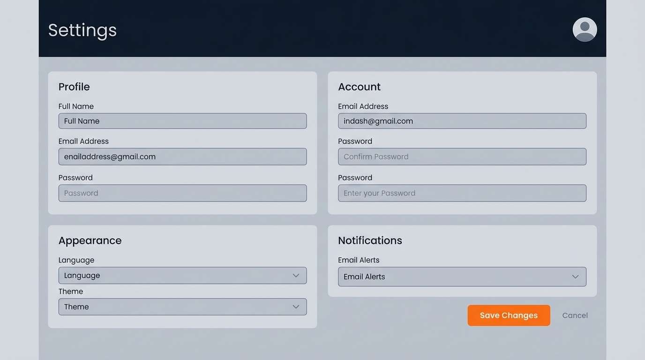
Task: Select the Profile section heading
Action: pyautogui.click(x=74, y=87)
